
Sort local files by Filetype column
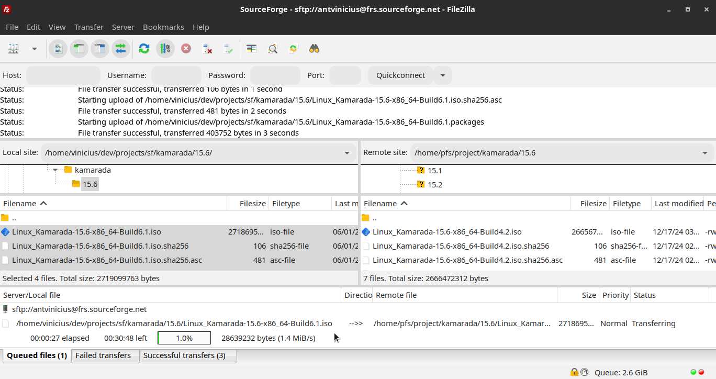pos(300,204)
